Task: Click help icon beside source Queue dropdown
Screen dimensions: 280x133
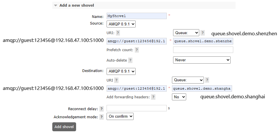Action: tap(202, 33)
